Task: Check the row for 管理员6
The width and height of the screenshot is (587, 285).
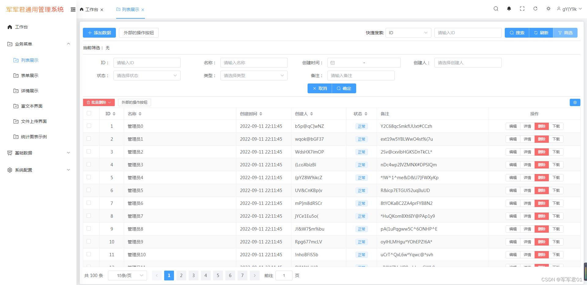Action: point(89,203)
